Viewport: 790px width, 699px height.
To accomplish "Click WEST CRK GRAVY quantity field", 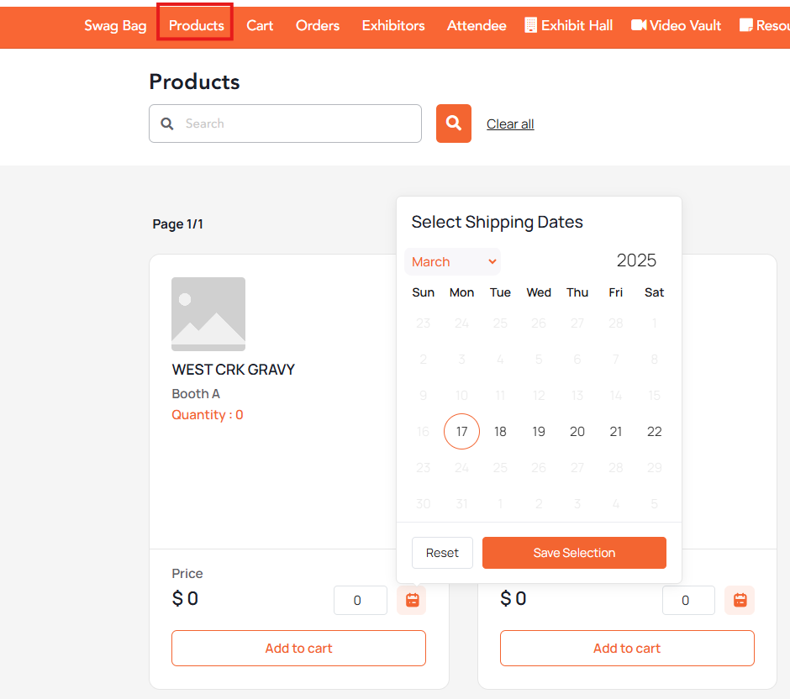I will pos(361,600).
